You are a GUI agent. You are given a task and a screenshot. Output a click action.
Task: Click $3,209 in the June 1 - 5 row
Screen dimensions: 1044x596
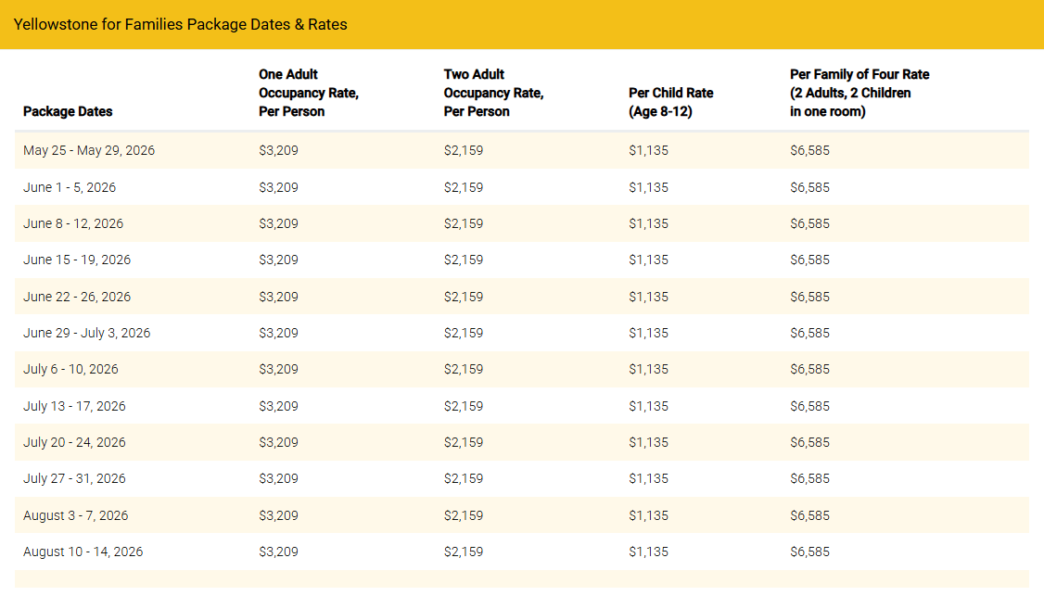[278, 188]
